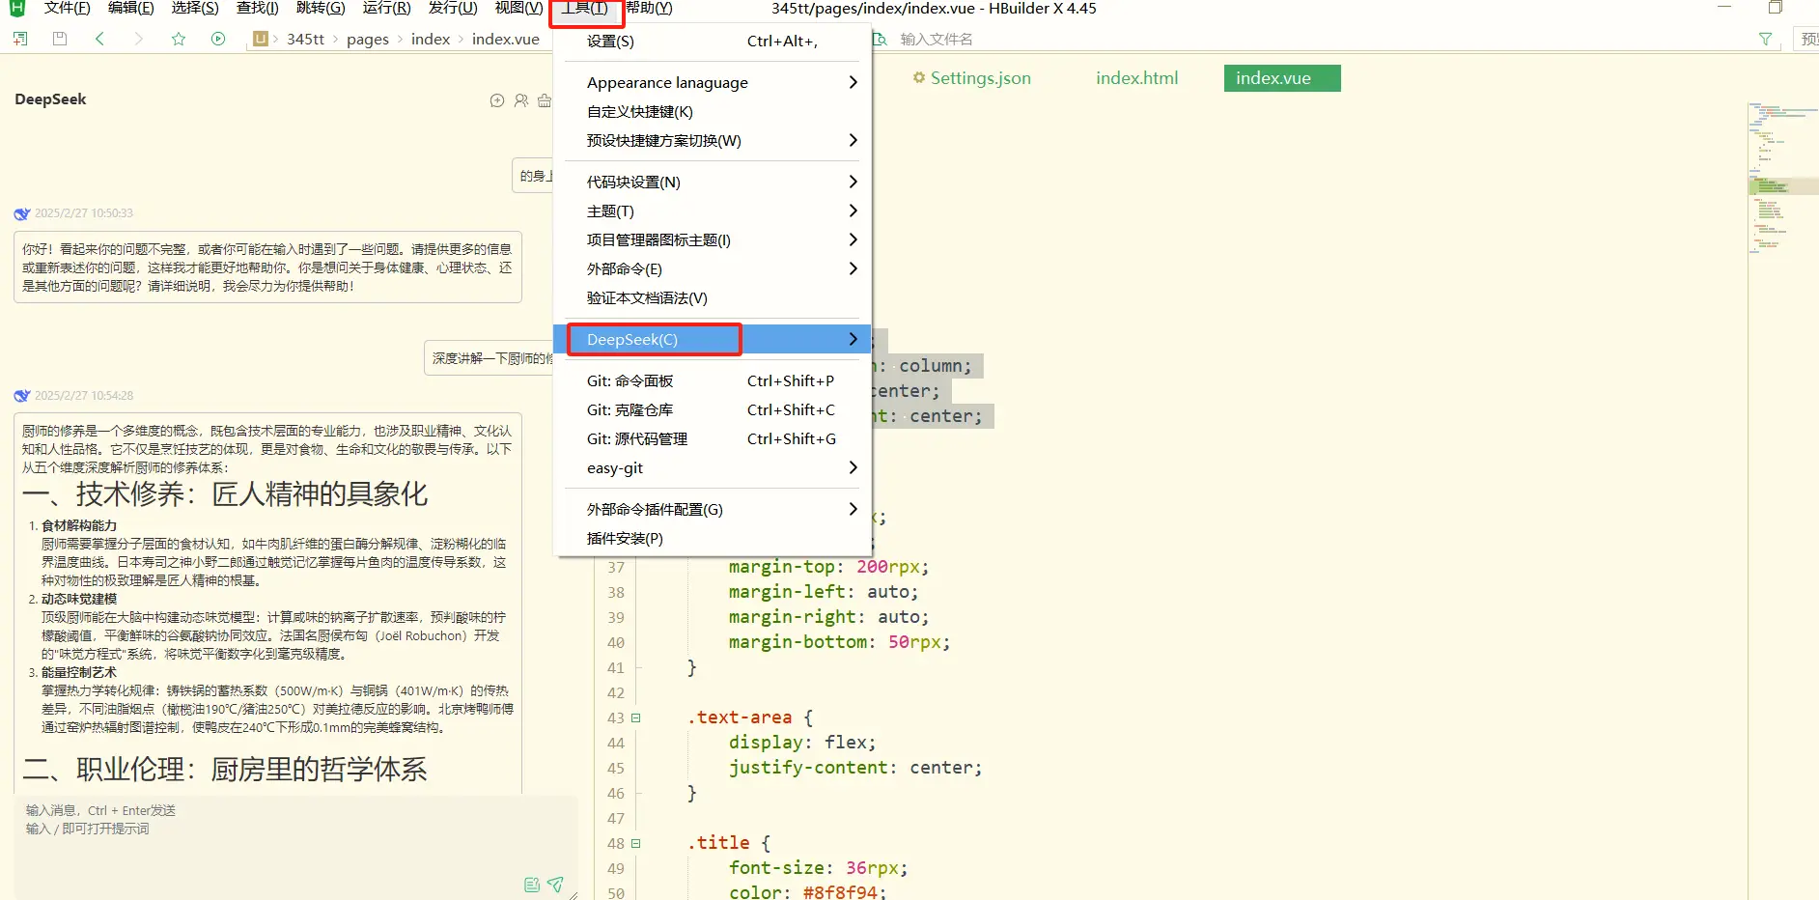Choose Git: 克隆仓库 menu entry
1819x900 pixels.
712,409
